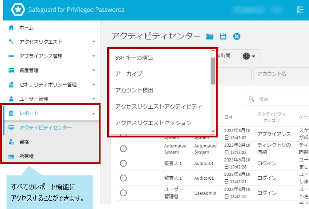
Task: Click the ユーザー管理者 user cell
Action: [x=174, y=193]
